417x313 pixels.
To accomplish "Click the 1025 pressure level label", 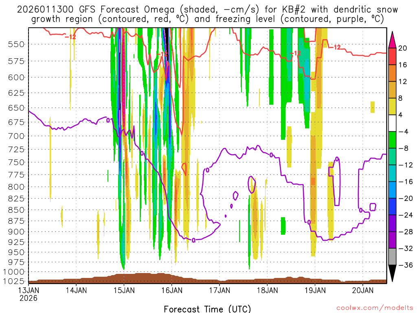I will click(x=13, y=281).
